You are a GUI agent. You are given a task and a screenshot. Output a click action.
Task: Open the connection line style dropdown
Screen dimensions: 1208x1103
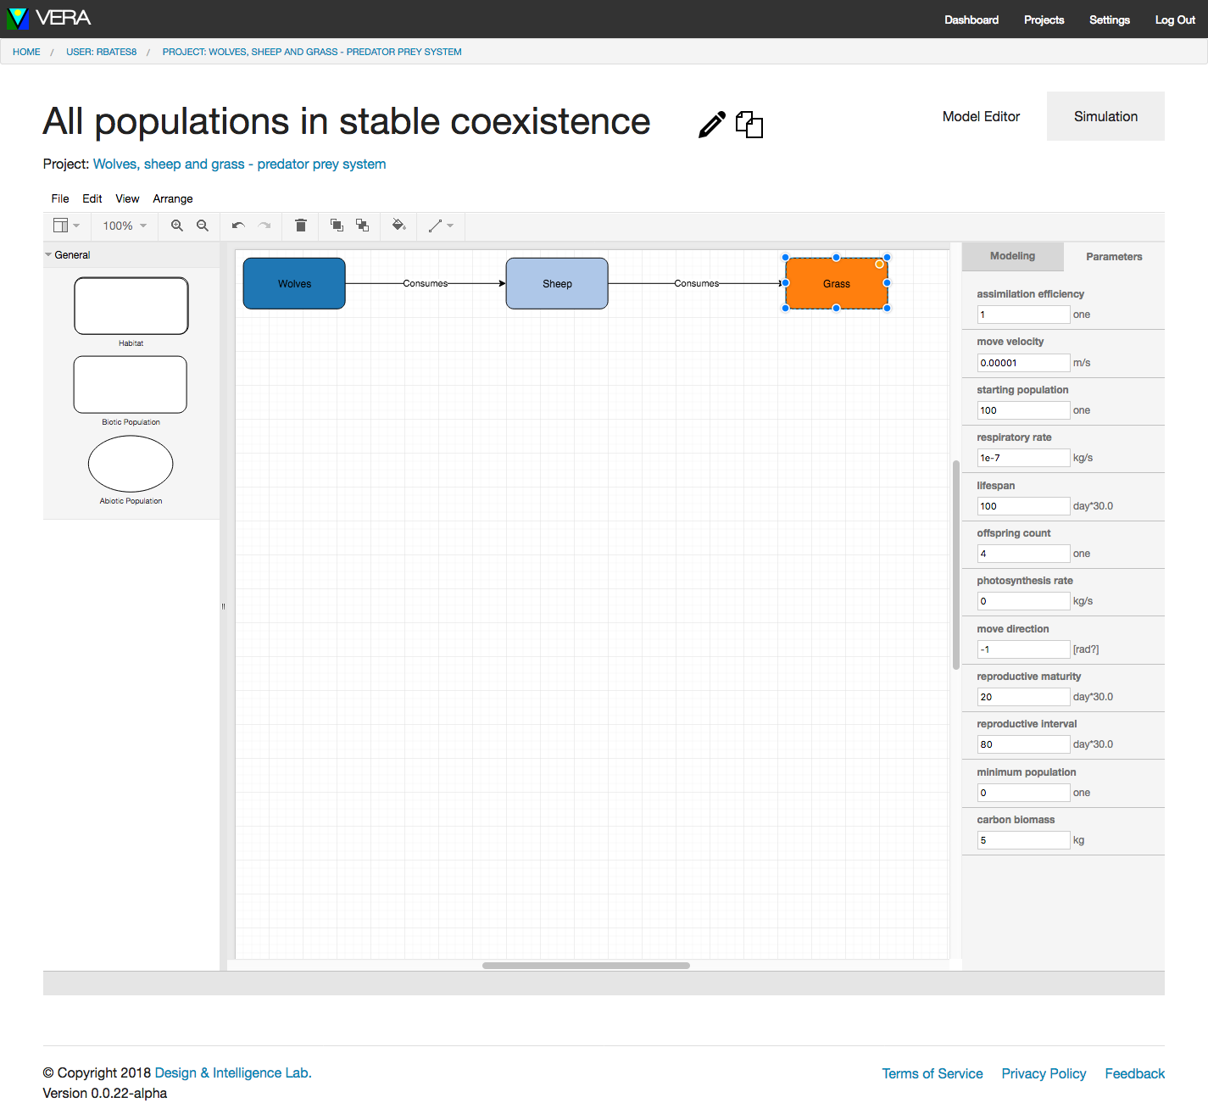point(441,226)
